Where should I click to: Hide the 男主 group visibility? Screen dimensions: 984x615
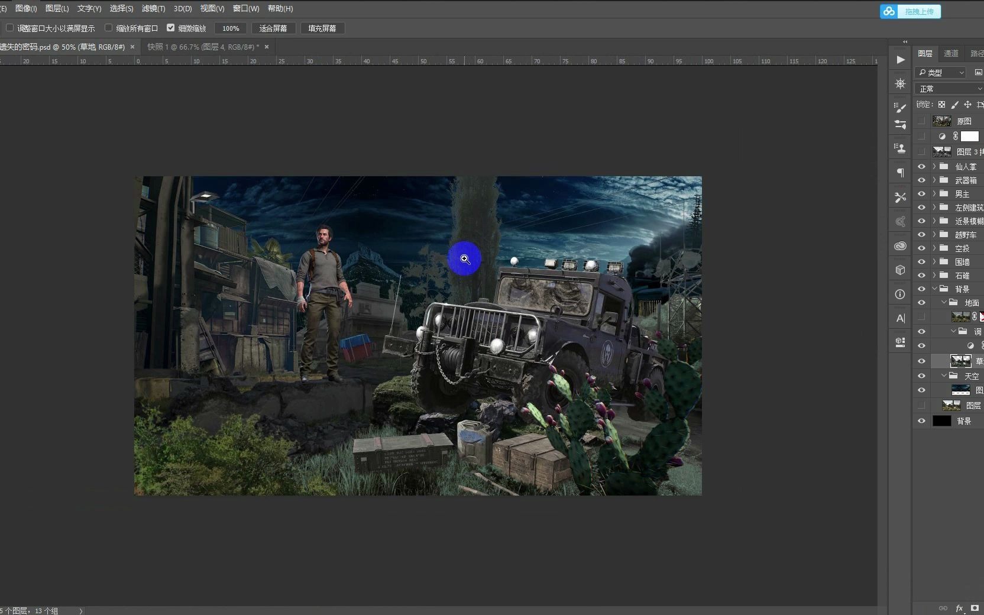pyautogui.click(x=921, y=194)
